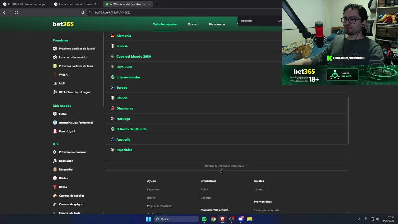Viewport: 398px width, 224px height.
Task: Click the Argentina Liga Profesional flag icon
Action: (x=55, y=123)
